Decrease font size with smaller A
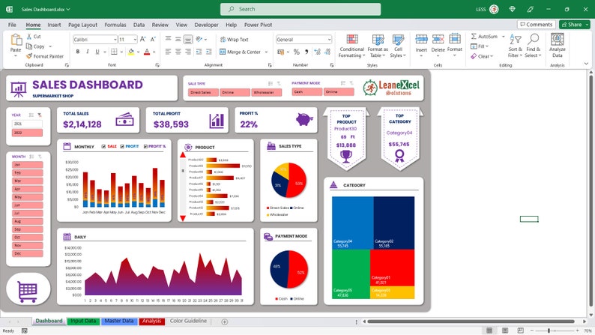This screenshot has height=335, width=595. coord(153,39)
